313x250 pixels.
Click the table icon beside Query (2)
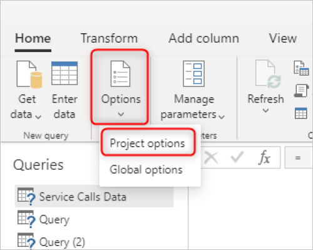click(26, 241)
